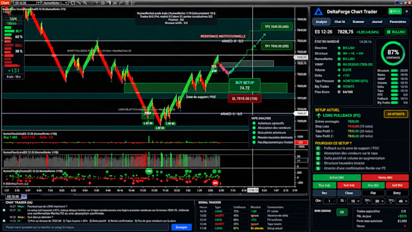Close the DeltaForge Chart Trader panel
The image size is (412, 232).
click(407, 12)
